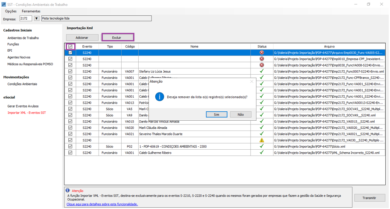Click the blue info icon in Atenção dialog

coord(160,97)
